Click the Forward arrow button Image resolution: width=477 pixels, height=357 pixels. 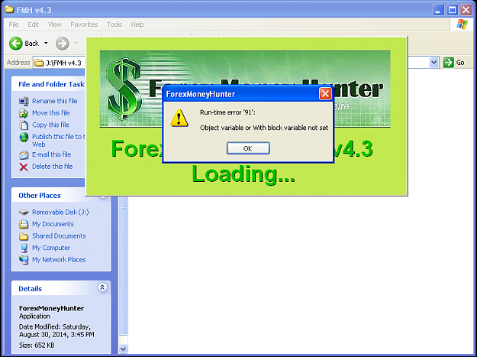[x=62, y=44]
